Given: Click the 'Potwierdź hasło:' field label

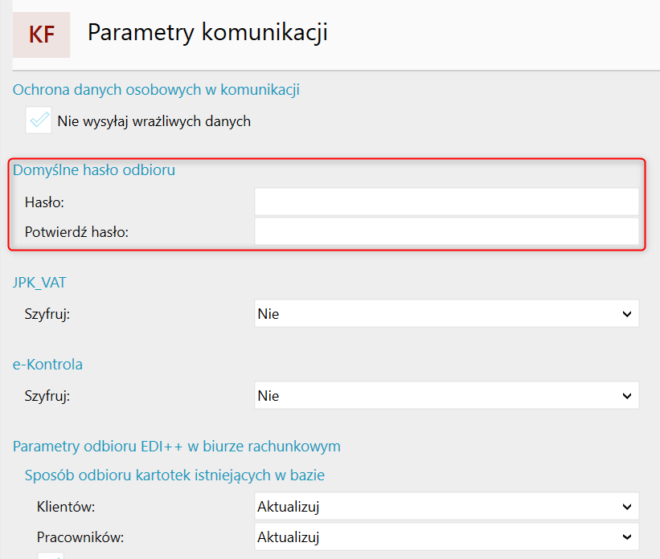Looking at the screenshot, I should coord(77,231).
